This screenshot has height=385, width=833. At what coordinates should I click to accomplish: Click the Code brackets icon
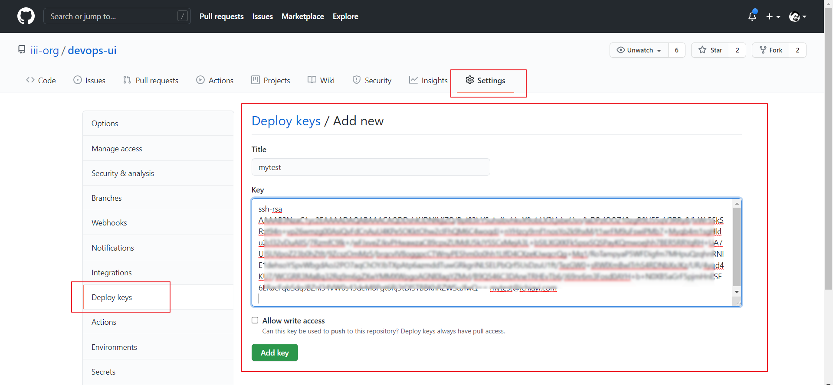[x=30, y=80]
